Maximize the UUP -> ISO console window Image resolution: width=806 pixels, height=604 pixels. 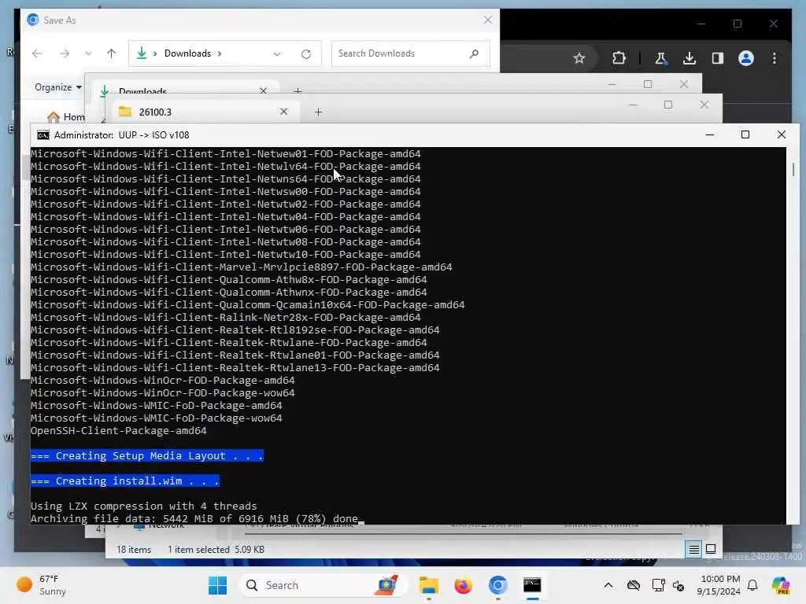(745, 134)
